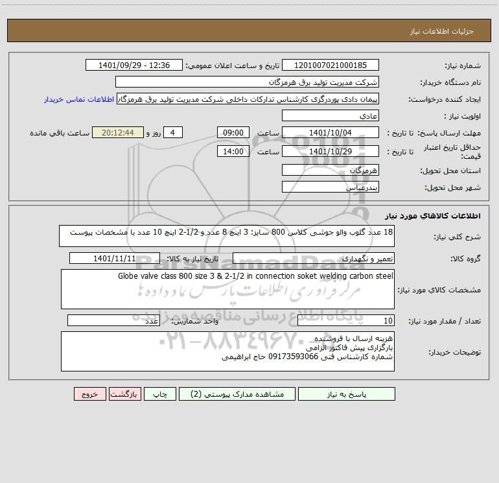
Task: Click label مهلت ارسال پاسخ: تا تاریخ :
Action: [434, 133]
